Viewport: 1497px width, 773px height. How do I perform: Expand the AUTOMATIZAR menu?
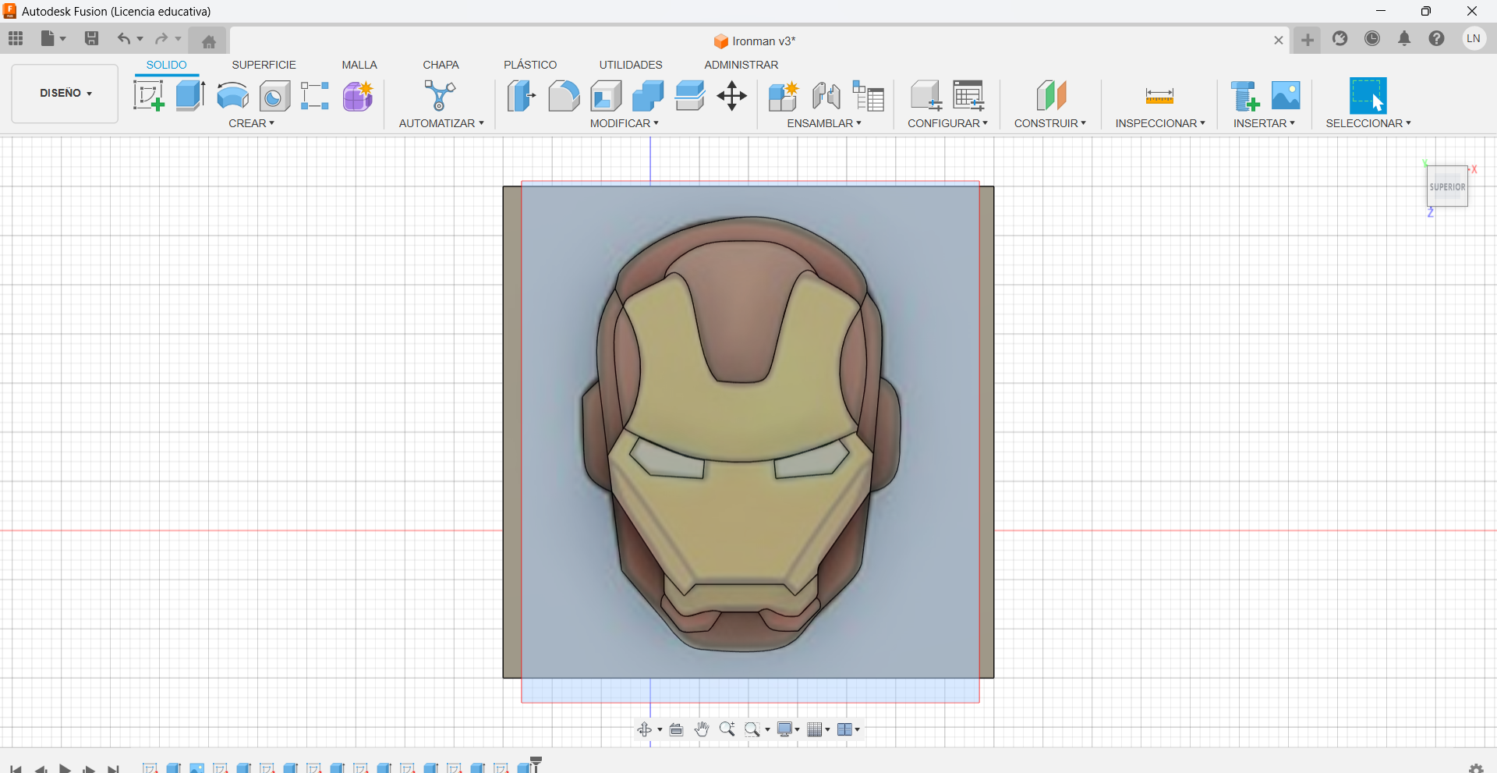click(x=441, y=123)
